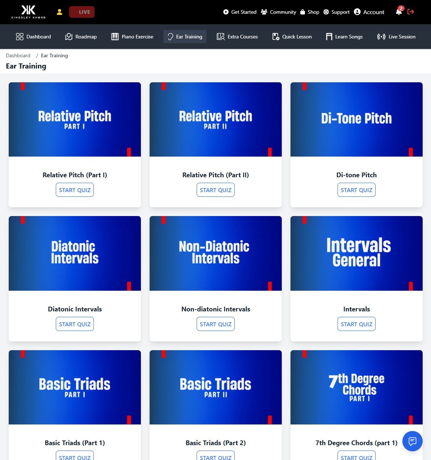Click the logout arrow icon
The image size is (431, 460).
411,12
